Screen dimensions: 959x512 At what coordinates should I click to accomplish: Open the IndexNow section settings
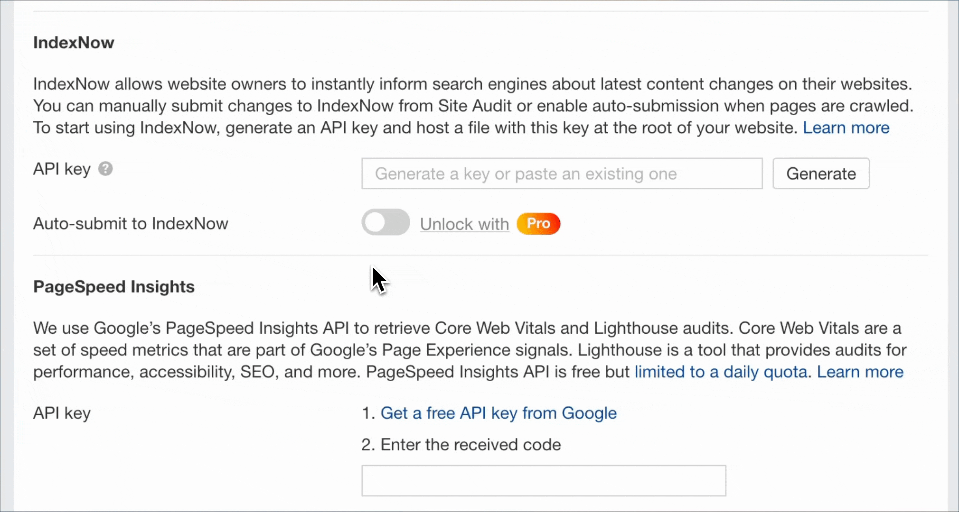pos(74,42)
